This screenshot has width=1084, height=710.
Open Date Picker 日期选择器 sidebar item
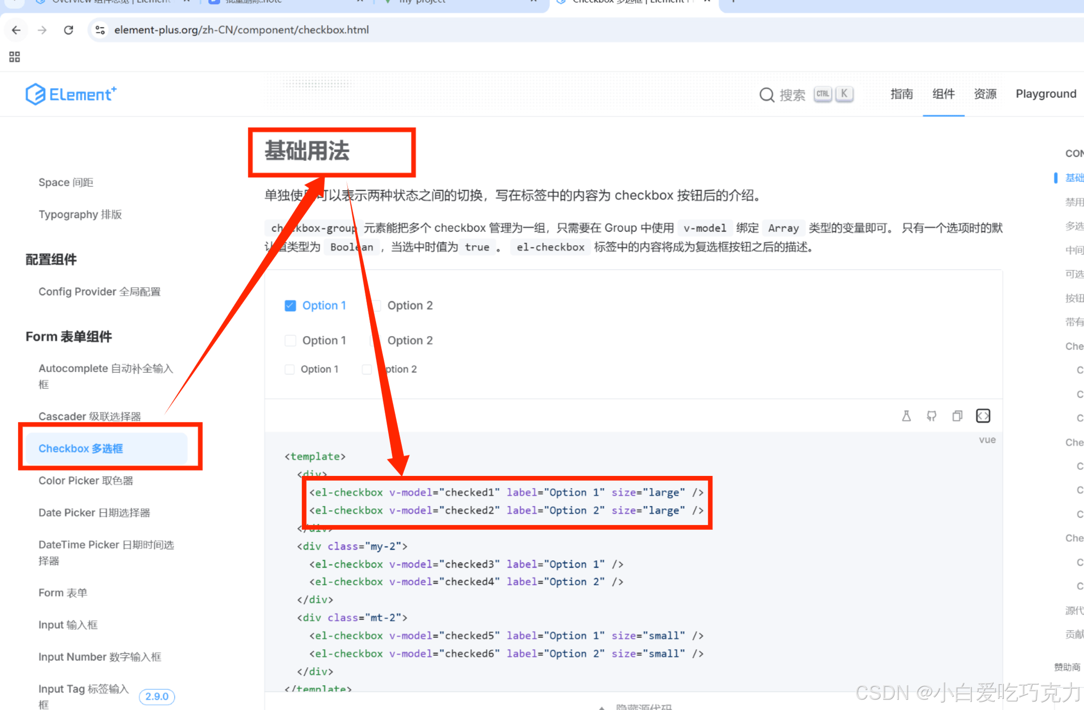[x=94, y=512]
